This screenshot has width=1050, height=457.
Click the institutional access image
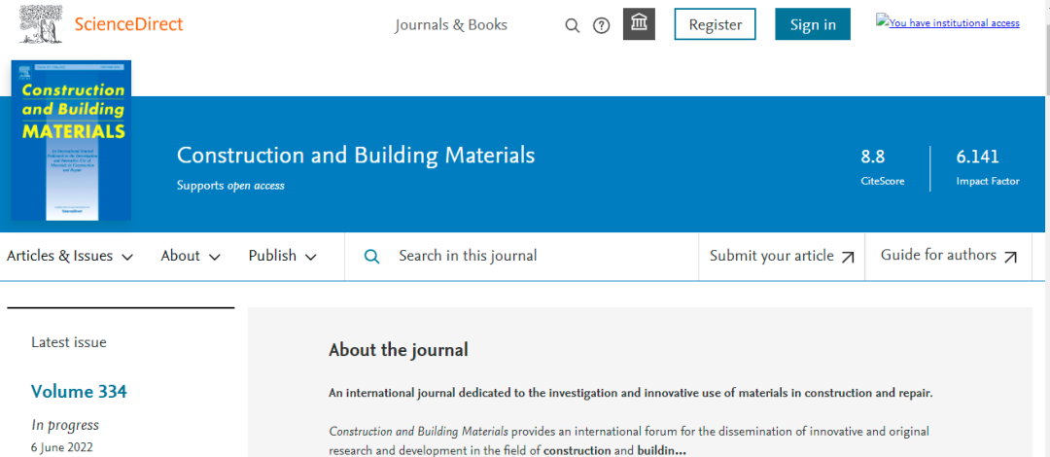coord(948,22)
